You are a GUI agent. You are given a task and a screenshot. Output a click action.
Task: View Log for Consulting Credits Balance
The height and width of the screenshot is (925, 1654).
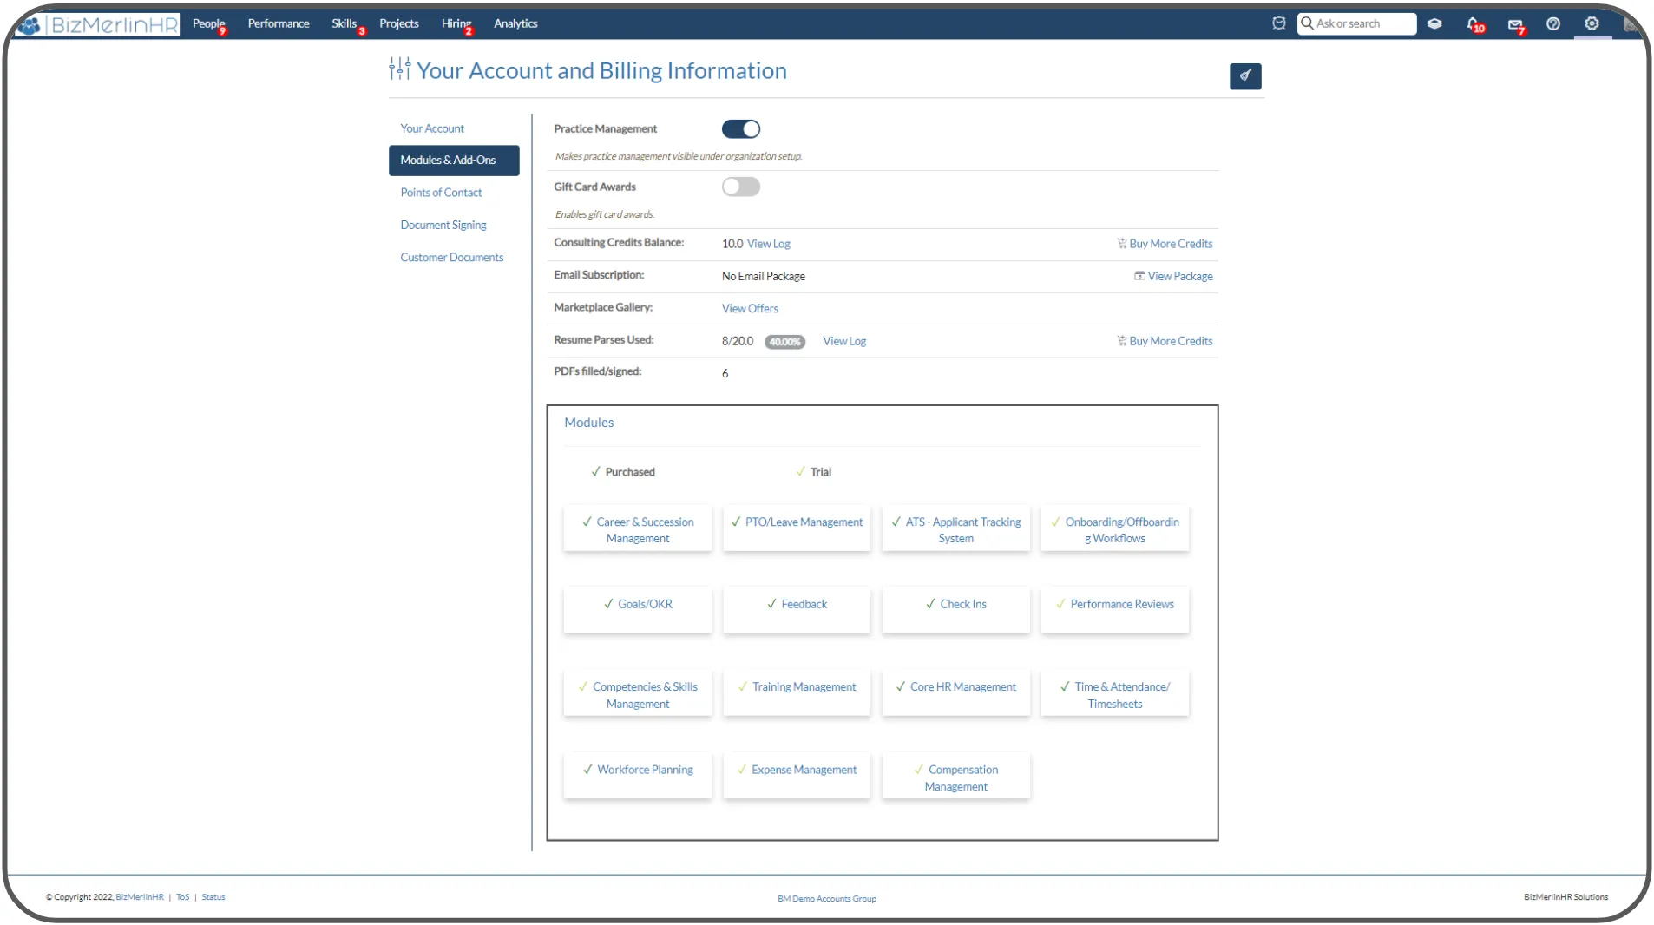click(769, 244)
